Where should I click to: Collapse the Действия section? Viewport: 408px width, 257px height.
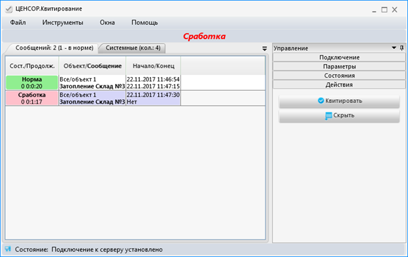coord(339,85)
